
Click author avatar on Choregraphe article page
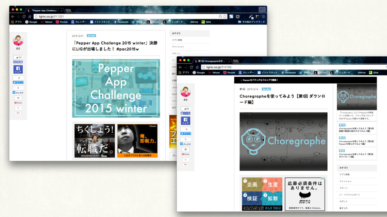coord(186,92)
